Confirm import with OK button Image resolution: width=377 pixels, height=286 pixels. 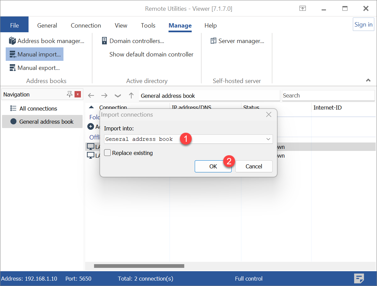point(213,166)
